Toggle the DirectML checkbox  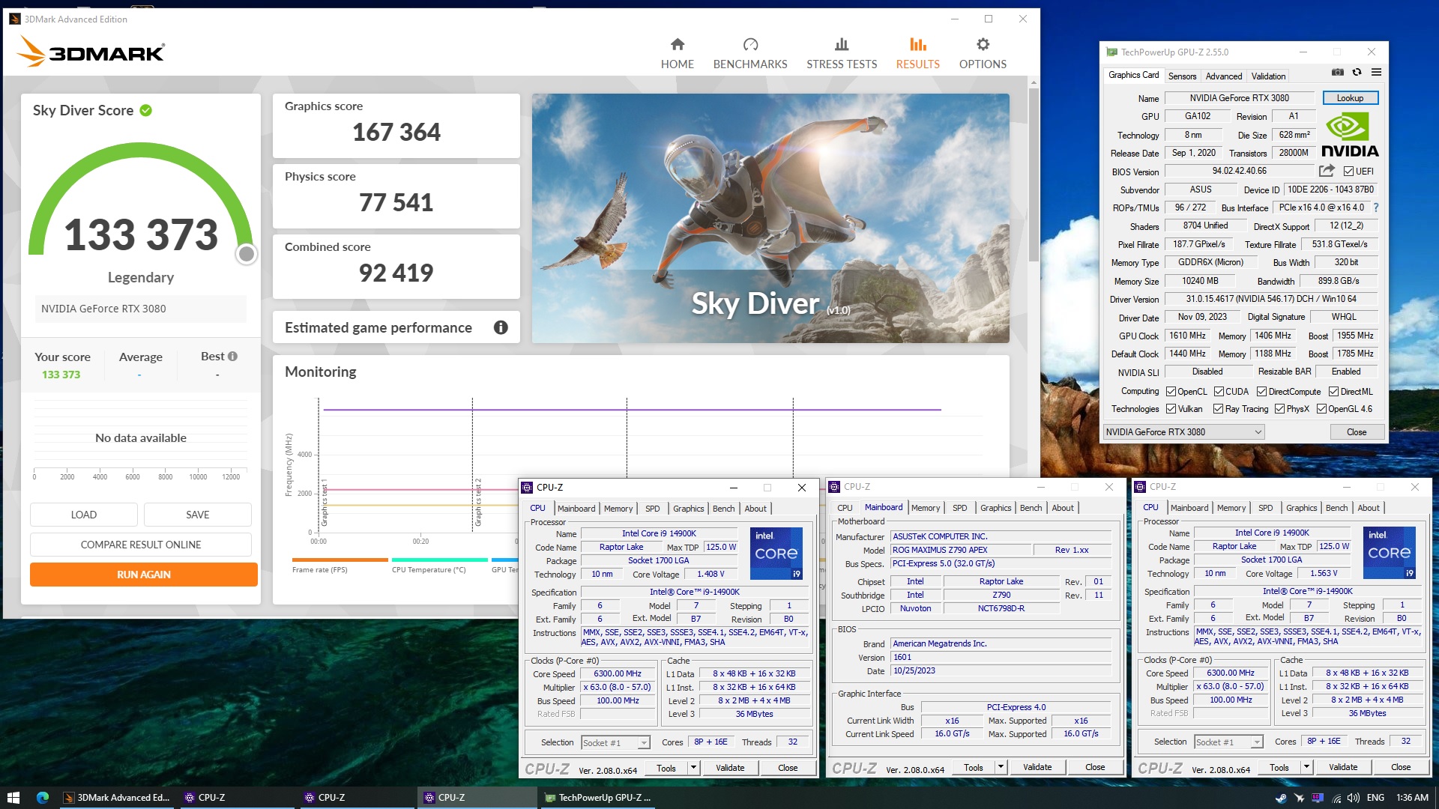pos(1333,392)
